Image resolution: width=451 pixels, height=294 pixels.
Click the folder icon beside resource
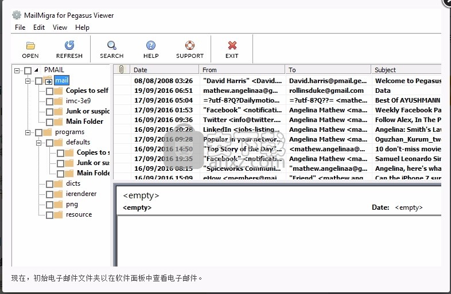pos(59,215)
